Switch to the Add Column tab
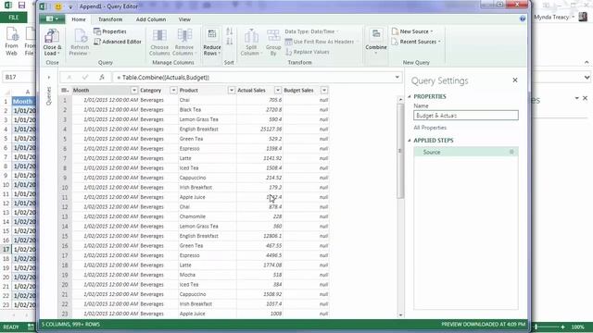This screenshot has height=333, width=593. 150,19
